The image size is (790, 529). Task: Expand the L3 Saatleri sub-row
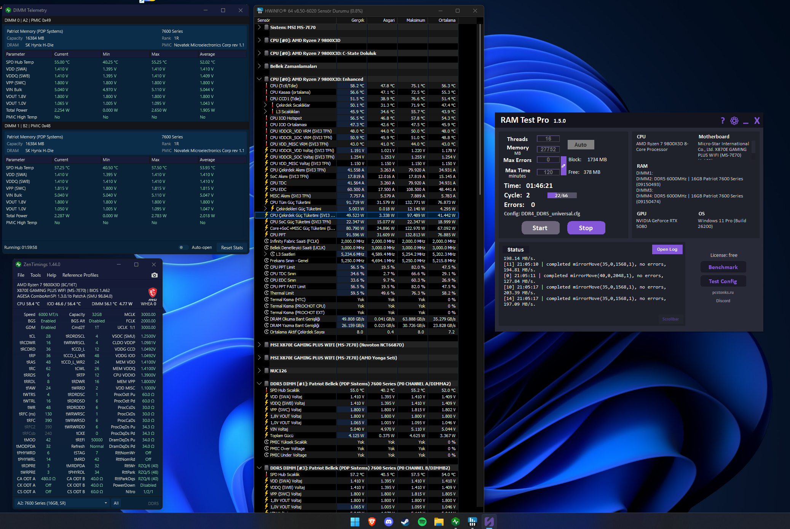click(265, 254)
